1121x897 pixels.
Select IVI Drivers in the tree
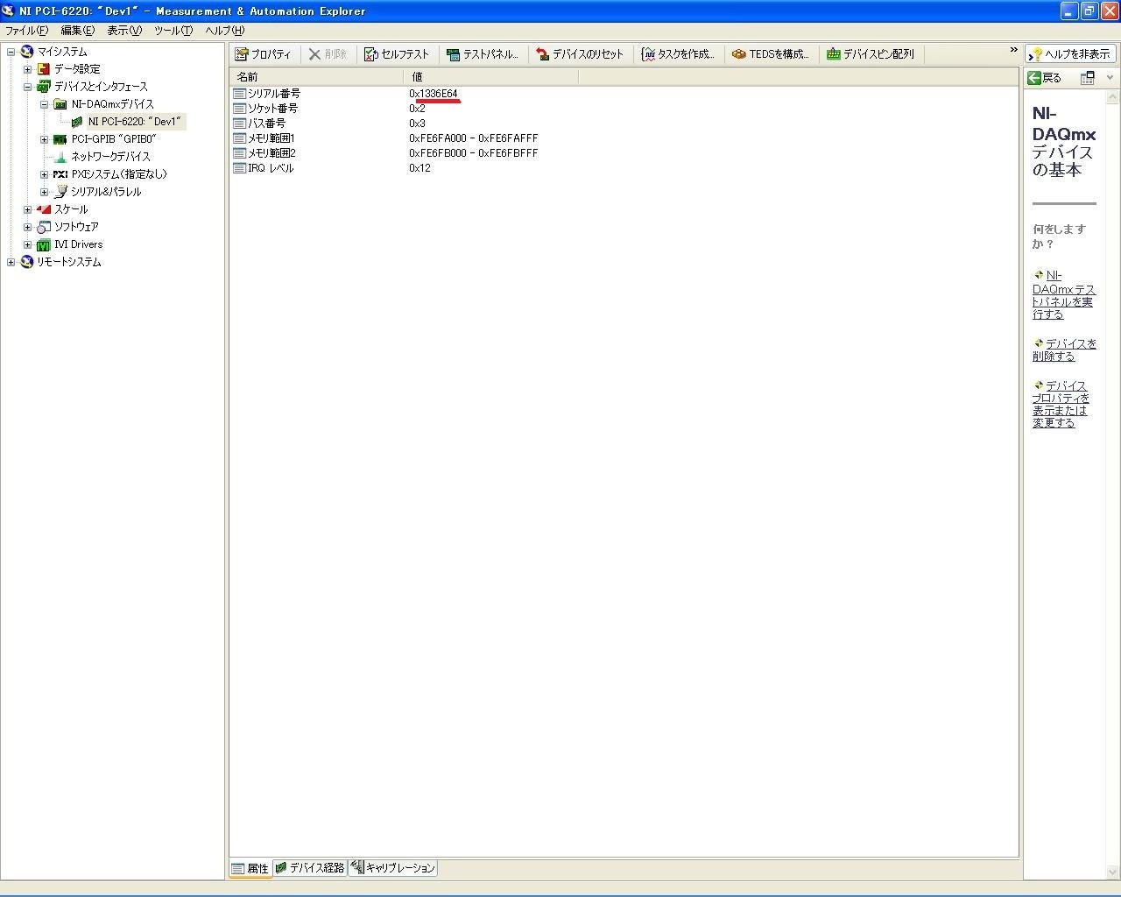pos(78,244)
